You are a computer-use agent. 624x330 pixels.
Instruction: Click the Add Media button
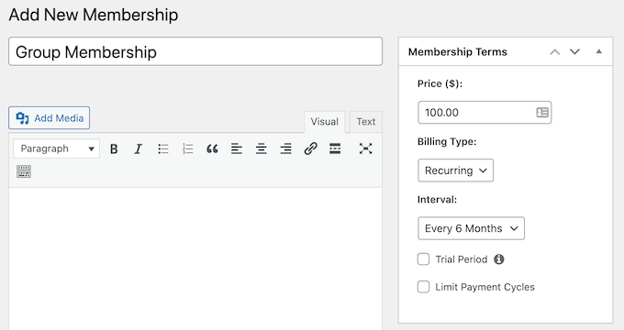(x=50, y=118)
